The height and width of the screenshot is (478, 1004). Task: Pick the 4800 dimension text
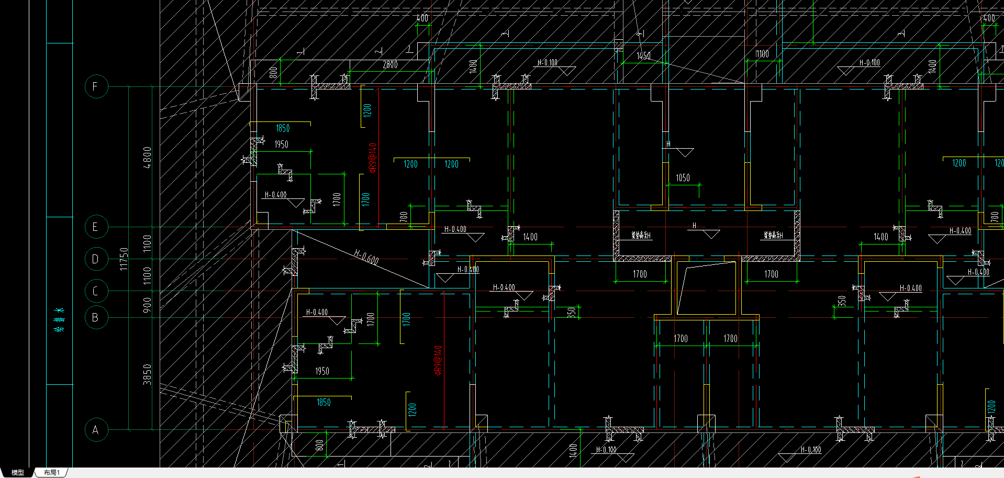pos(148,158)
